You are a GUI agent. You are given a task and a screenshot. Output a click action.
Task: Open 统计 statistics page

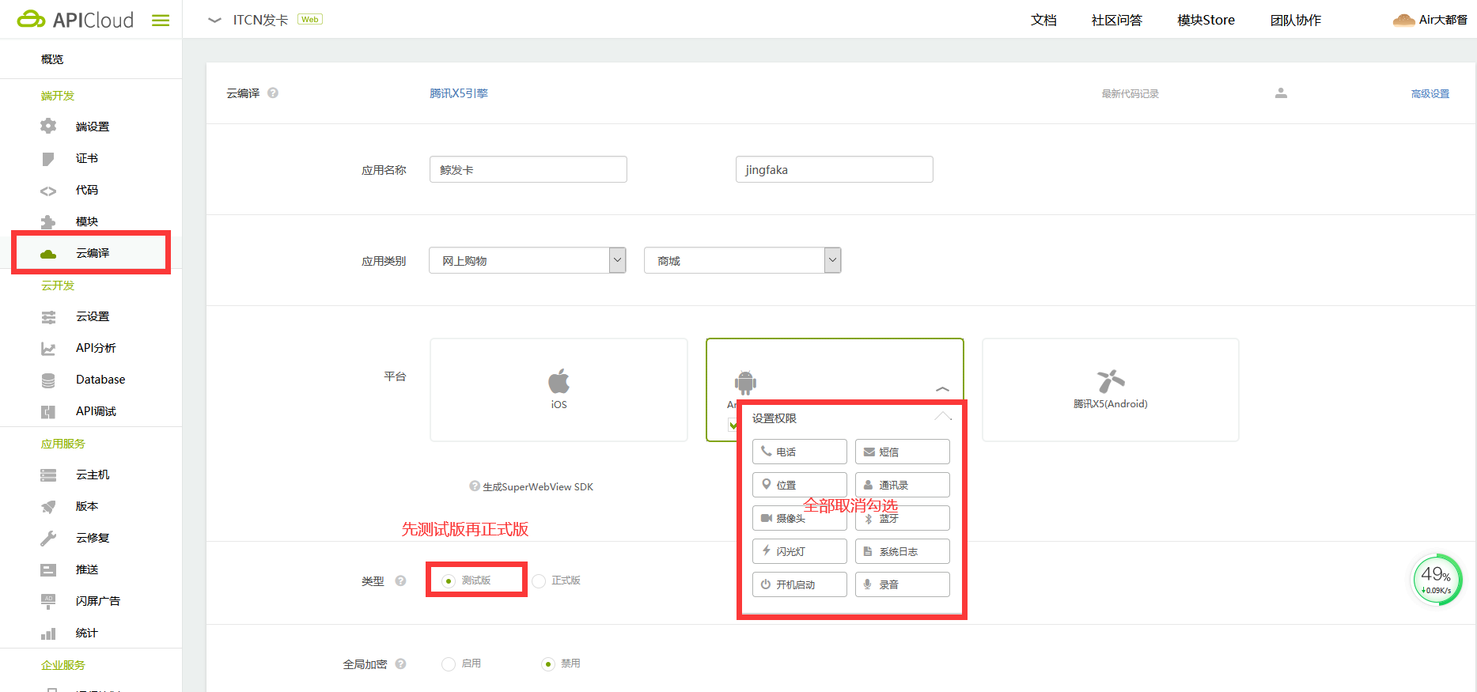(x=70, y=633)
